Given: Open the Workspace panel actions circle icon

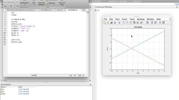Looking at the screenshot, I should pos(90,84).
